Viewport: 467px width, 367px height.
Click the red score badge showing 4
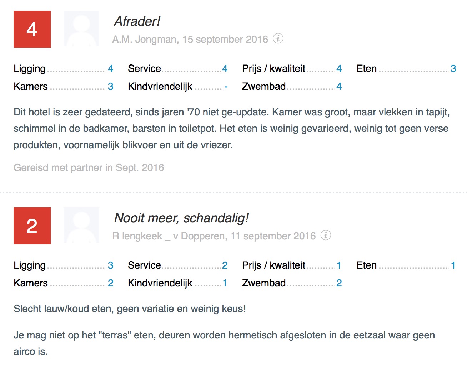coord(32,29)
